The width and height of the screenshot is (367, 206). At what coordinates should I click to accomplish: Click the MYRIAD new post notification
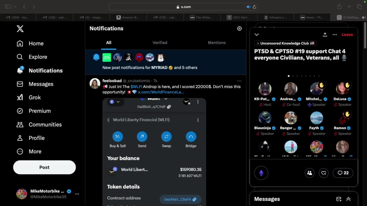166,62
